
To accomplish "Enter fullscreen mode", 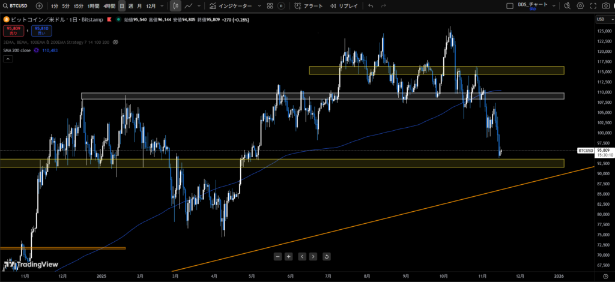I will [593, 5].
